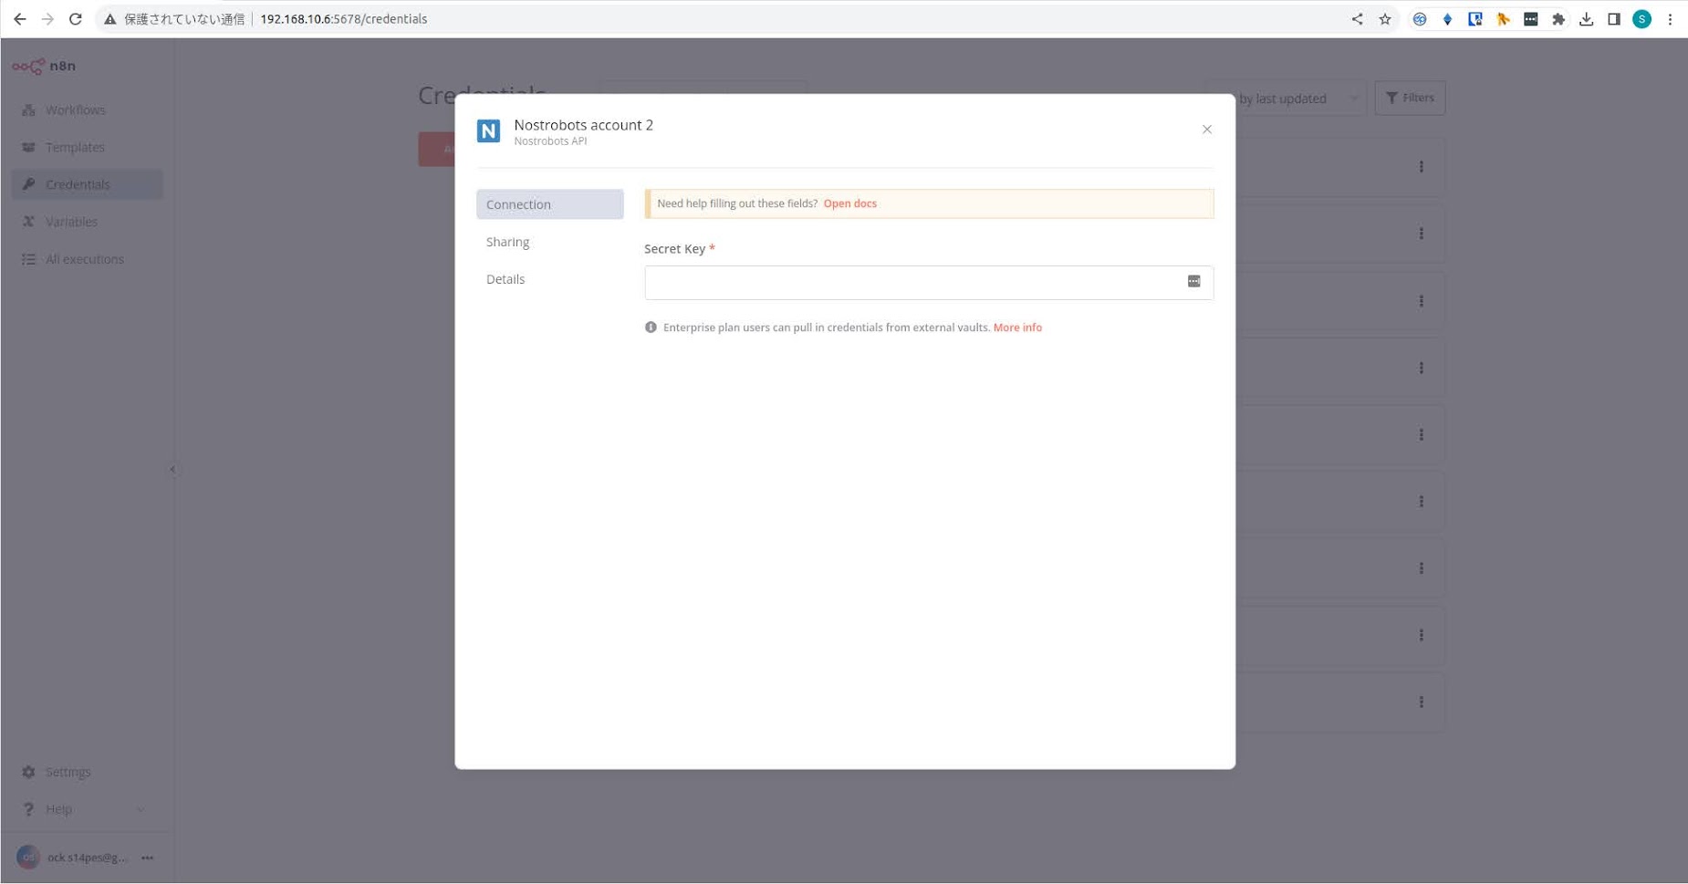Screen dimensions: 1688x884
Task: Edit the credential name Nostrobots account 2
Action: pyautogui.click(x=583, y=125)
